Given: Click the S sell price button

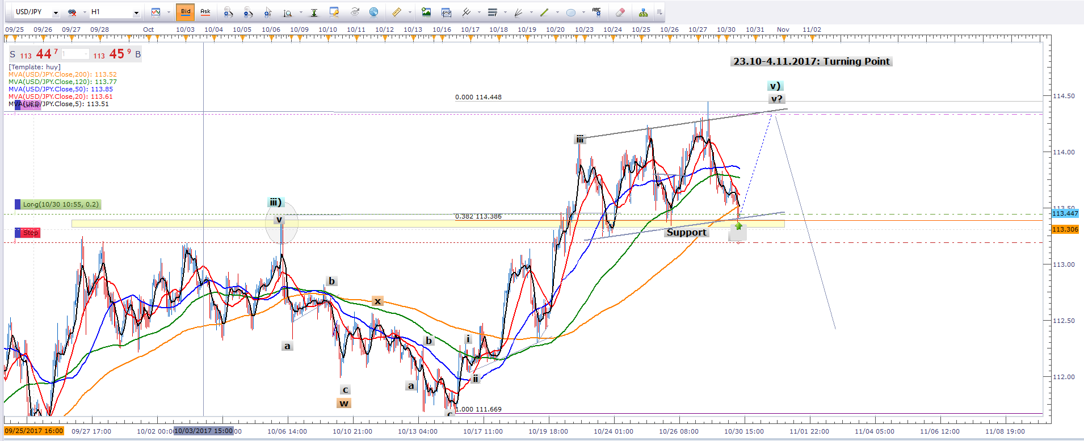Looking at the screenshot, I should (12, 54).
